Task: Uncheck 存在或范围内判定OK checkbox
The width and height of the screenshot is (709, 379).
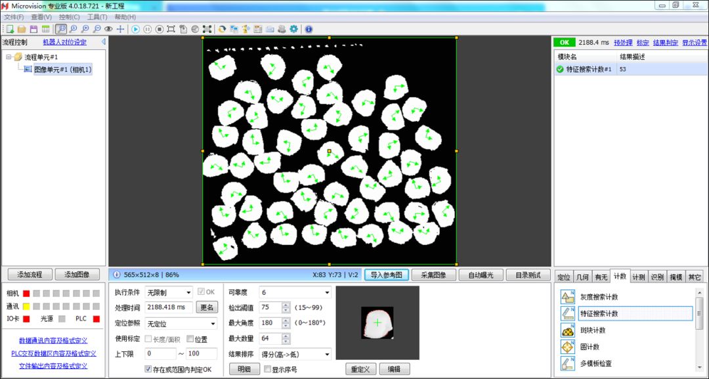Action: click(x=148, y=369)
